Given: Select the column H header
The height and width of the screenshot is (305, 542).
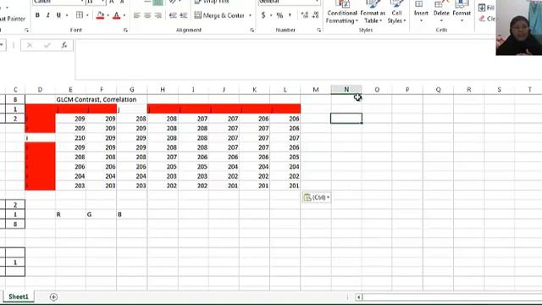Looking at the screenshot, I should coord(163,90).
